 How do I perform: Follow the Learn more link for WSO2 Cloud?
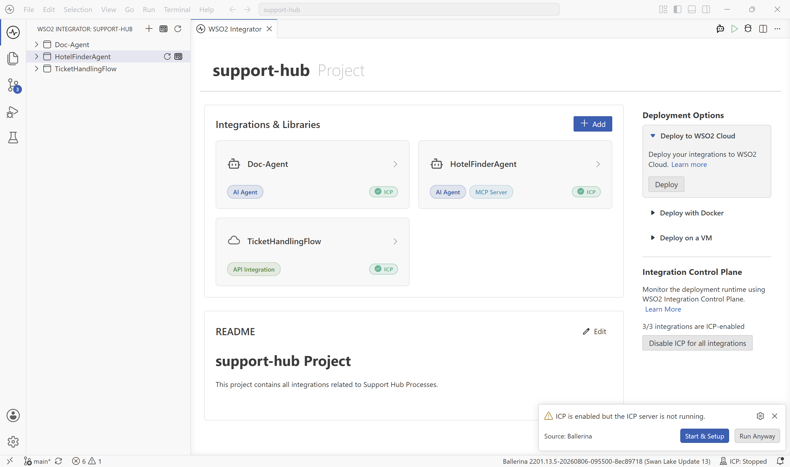(x=689, y=165)
